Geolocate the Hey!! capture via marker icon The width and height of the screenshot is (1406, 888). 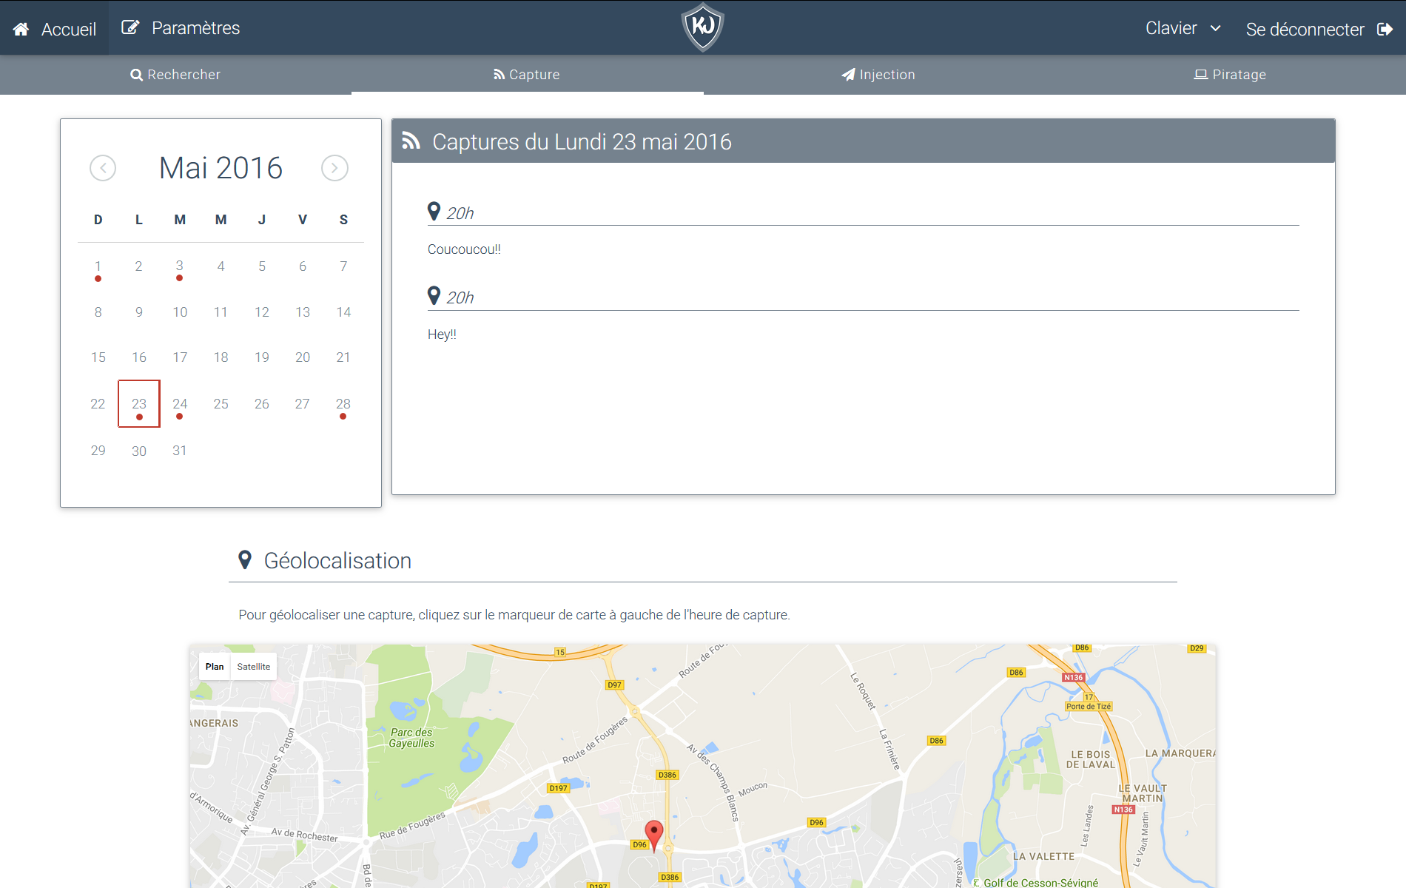434,296
